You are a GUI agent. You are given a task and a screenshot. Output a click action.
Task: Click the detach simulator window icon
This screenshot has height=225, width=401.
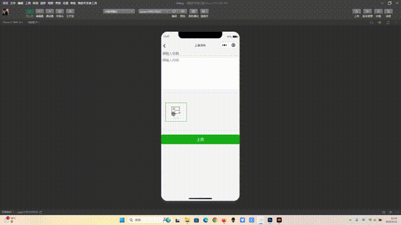[388, 22]
